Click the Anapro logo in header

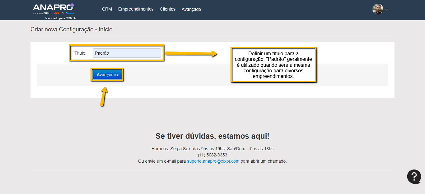[x=51, y=7]
